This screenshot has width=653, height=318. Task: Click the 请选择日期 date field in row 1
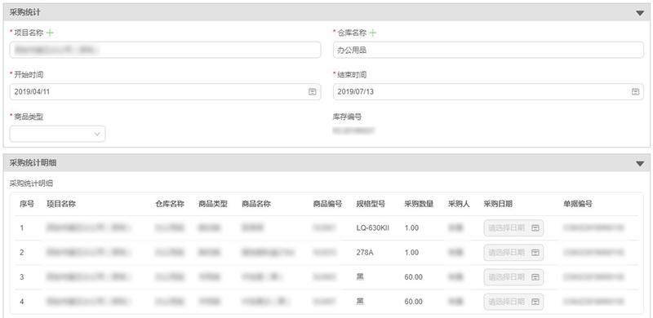point(513,228)
